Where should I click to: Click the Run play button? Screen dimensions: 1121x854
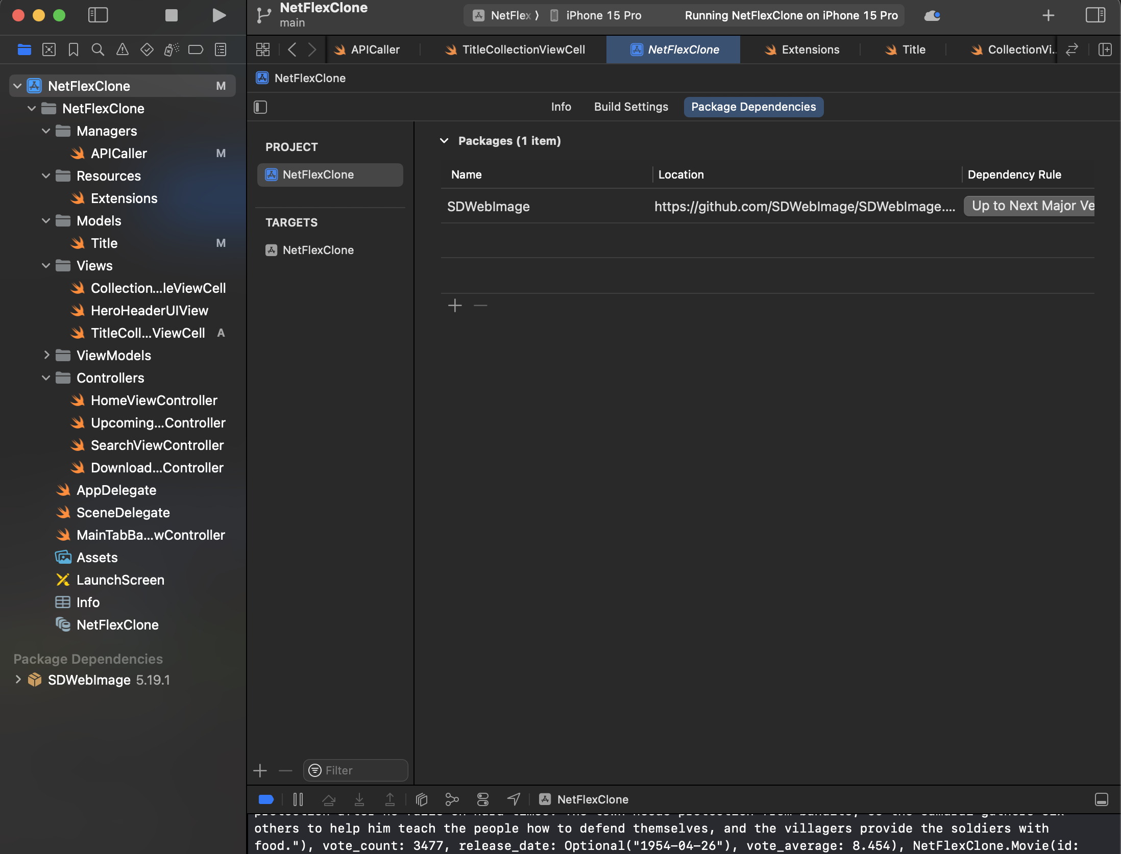coord(218,15)
